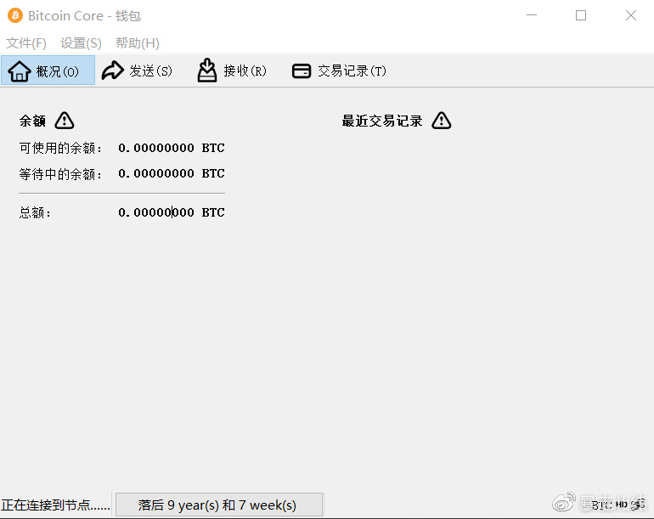Click the 余额 heading
This screenshot has width=654, height=519.
[32, 121]
